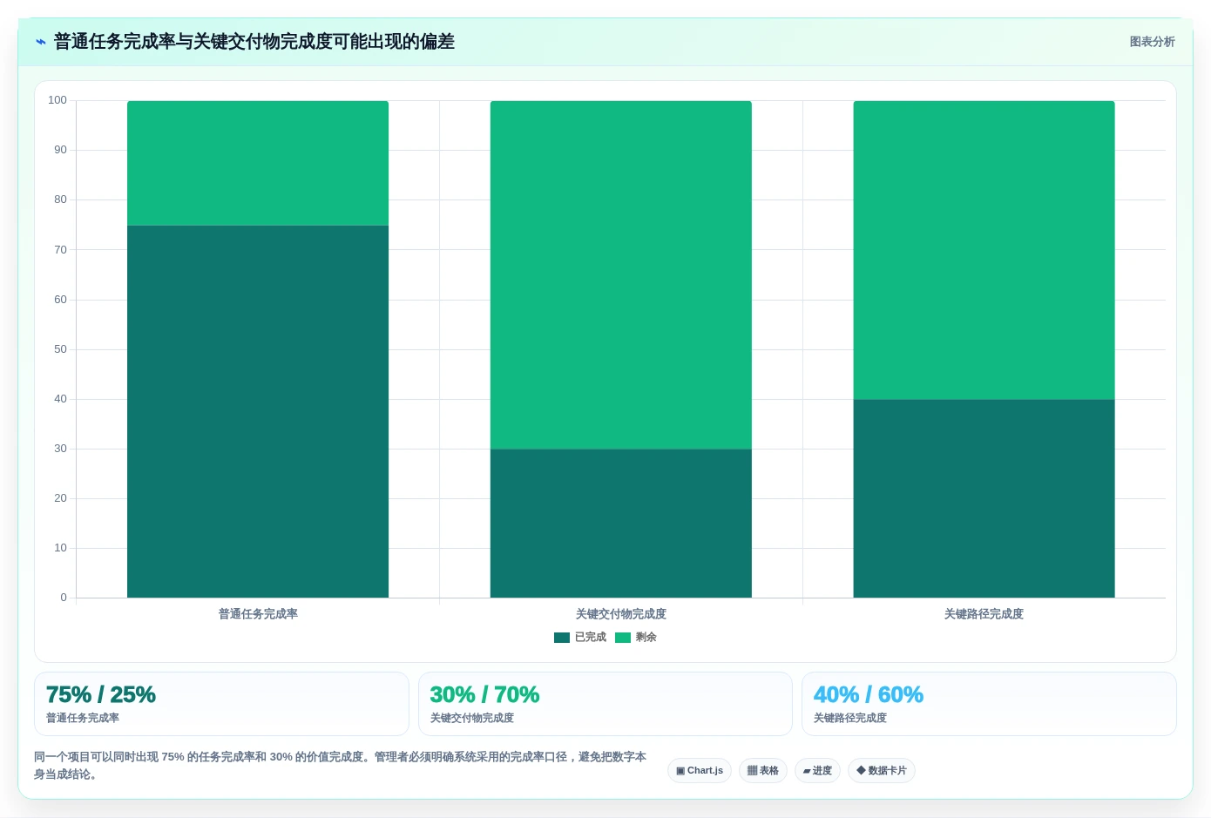Click the 普通任务完成率 card caption
The height and width of the screenshot is (818, 1211).
pyautogui.click(x=83, y=719)
